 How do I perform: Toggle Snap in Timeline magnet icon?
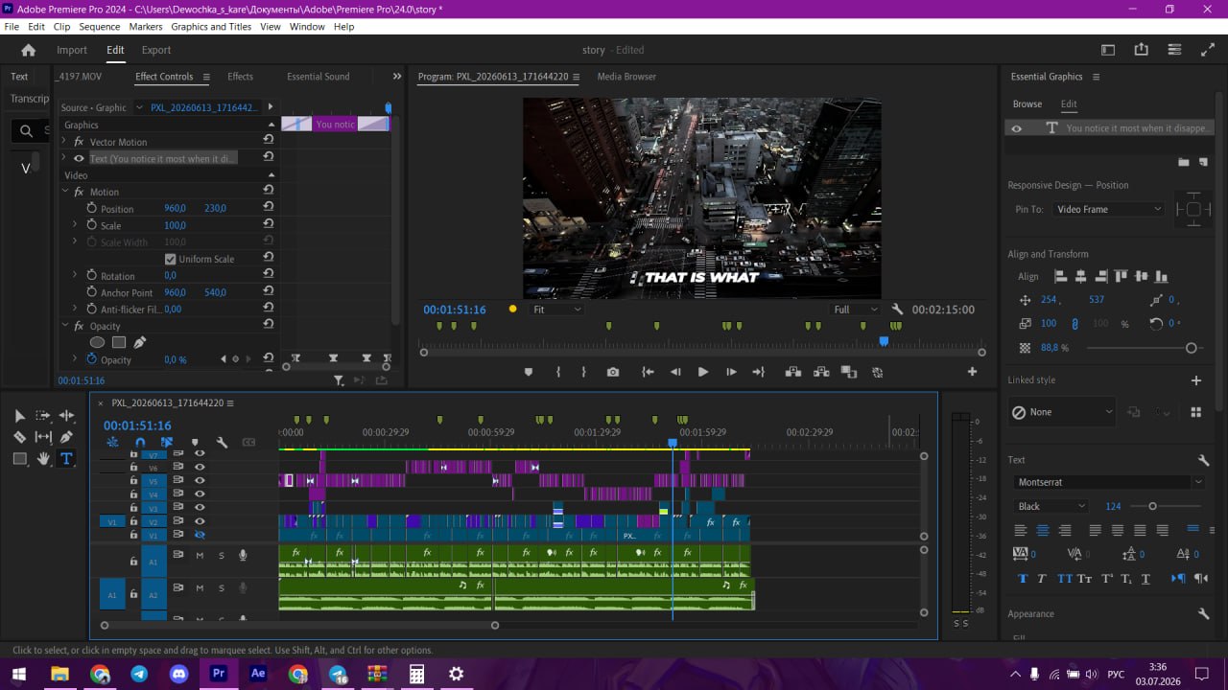point(140,443)
